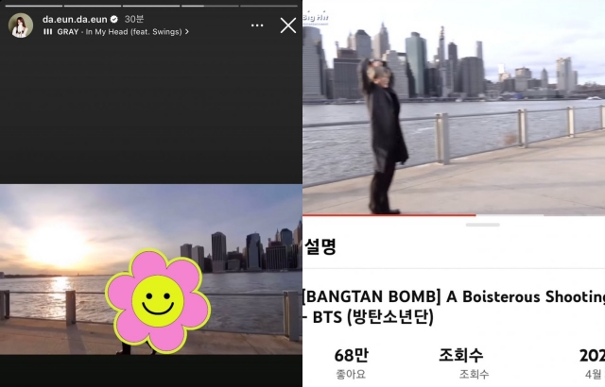Click the Big Hit logo watermark

pos(317,14)
